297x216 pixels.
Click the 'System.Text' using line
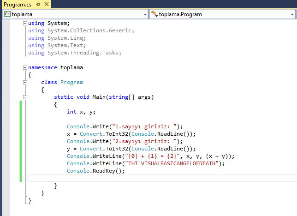[57, 46]
